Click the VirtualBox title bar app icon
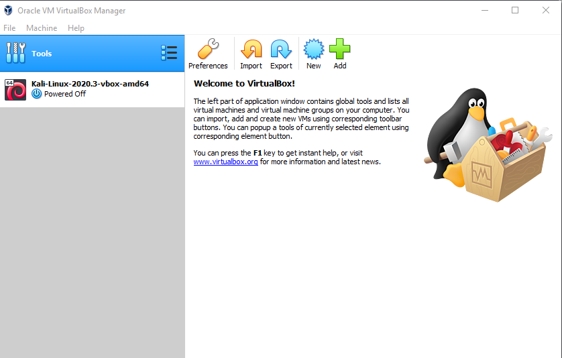 click(8, 11)
